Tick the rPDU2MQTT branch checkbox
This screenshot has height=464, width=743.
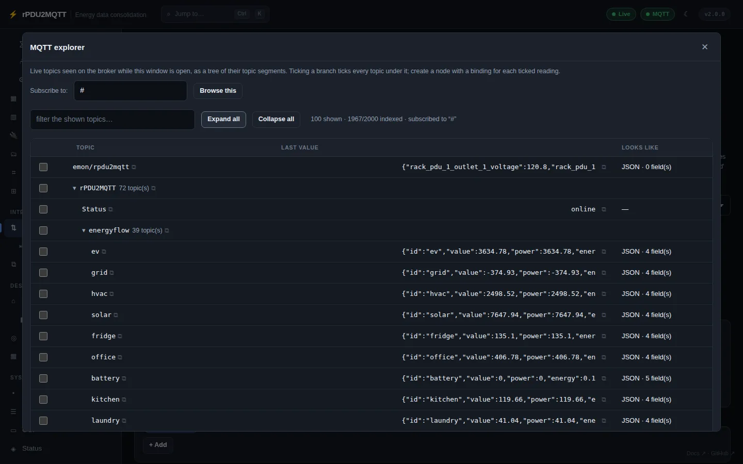tap(43, 188)
